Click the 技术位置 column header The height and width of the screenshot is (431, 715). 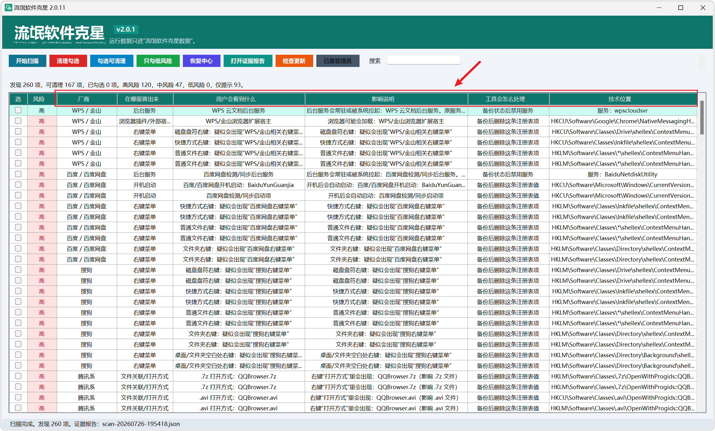pyautogui.click(x=619, y=99)
